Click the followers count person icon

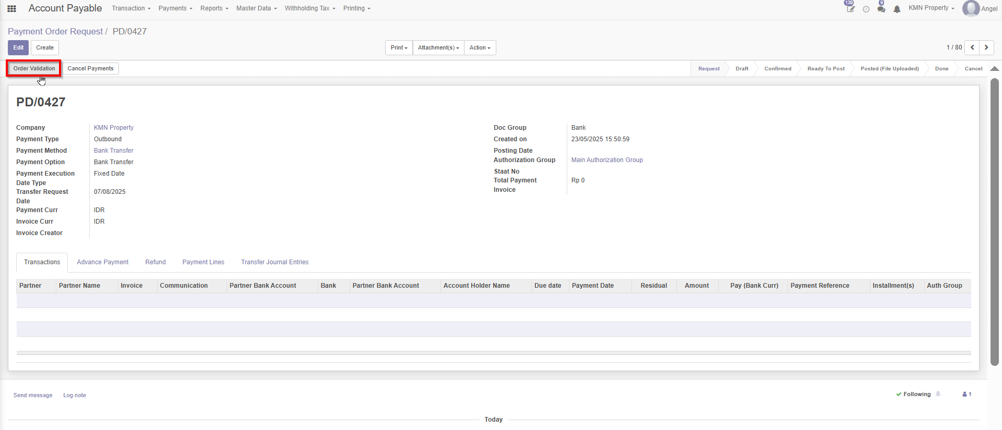tap(967, 395)
